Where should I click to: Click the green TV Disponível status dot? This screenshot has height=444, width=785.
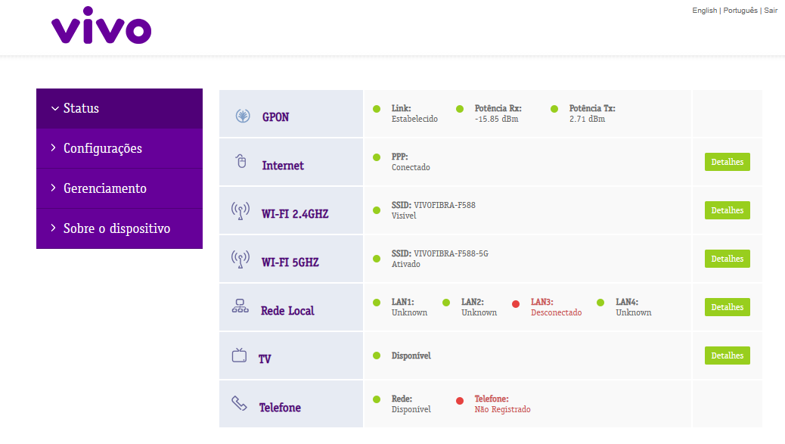coord(377,356)
